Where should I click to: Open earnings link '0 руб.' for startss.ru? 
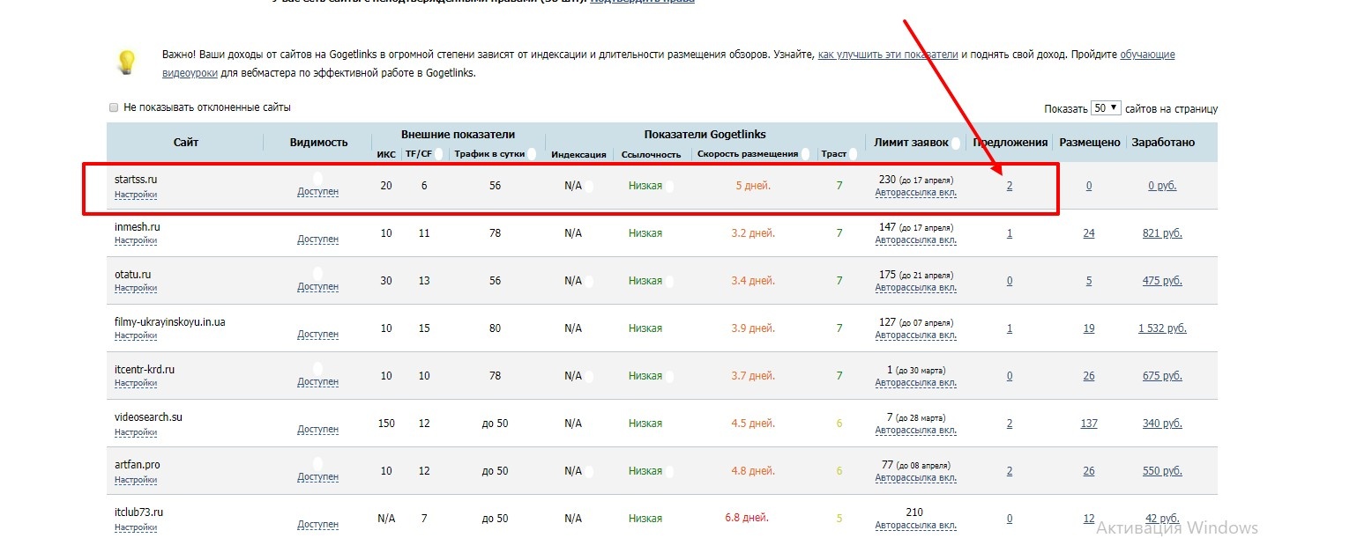pos(1162,186)
